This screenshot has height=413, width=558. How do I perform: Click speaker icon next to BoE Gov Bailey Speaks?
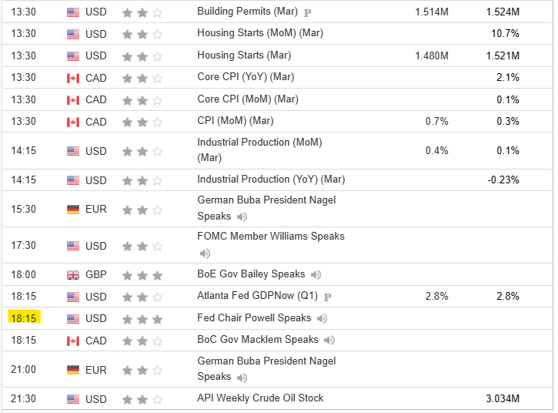(x=316, y=275)
